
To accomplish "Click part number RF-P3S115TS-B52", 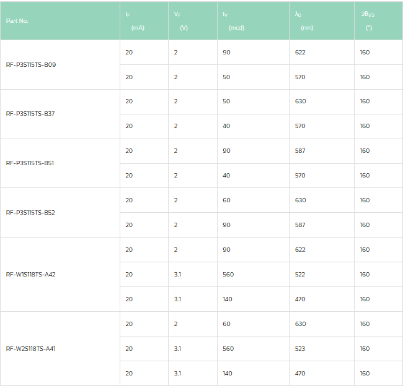I will pyautogui.click(x=31, y=213).
